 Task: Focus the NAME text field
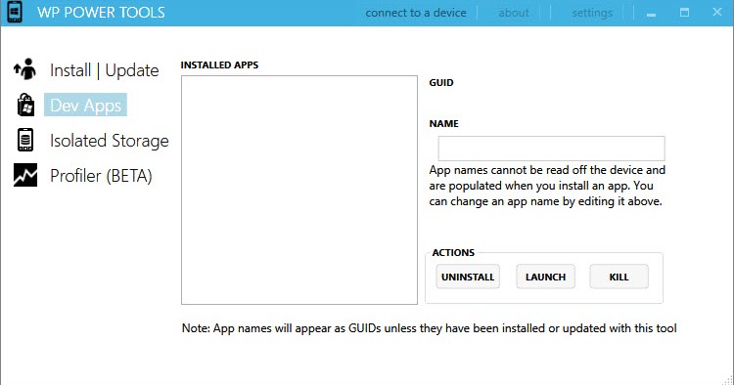click(x=551, y=149)
